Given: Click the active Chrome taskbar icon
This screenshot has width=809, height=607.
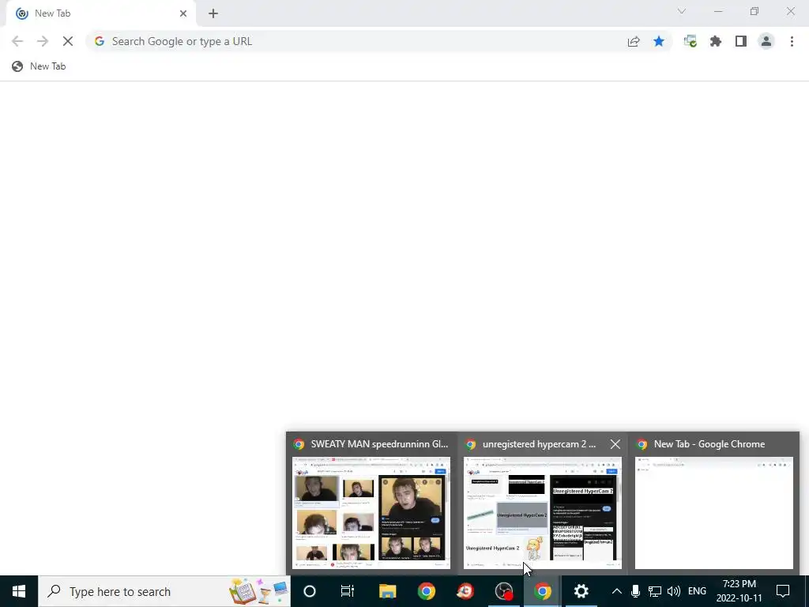Looking at the screenshot, I should click(x=542, y=591).
